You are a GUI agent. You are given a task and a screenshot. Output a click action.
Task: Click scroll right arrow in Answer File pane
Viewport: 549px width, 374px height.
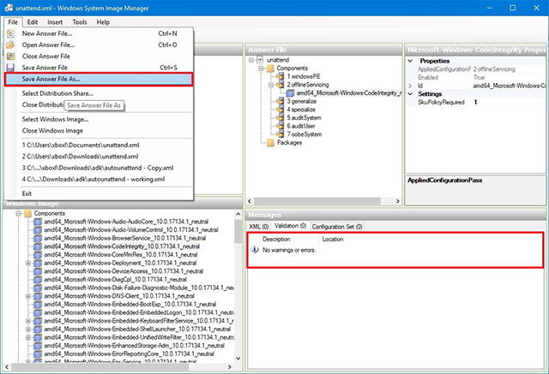pos(397,201)
